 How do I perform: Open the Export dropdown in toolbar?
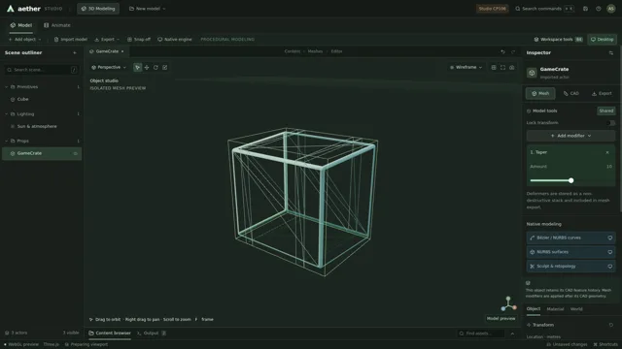(x=107, y=39)
